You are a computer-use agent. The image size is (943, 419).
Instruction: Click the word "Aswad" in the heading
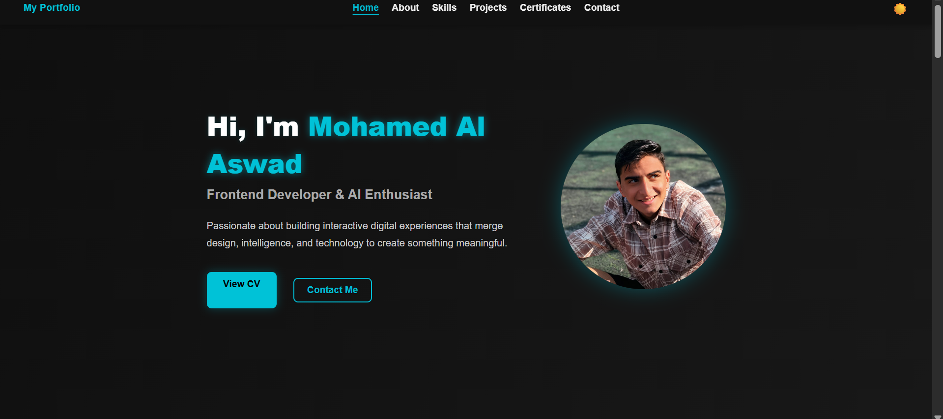255,164
